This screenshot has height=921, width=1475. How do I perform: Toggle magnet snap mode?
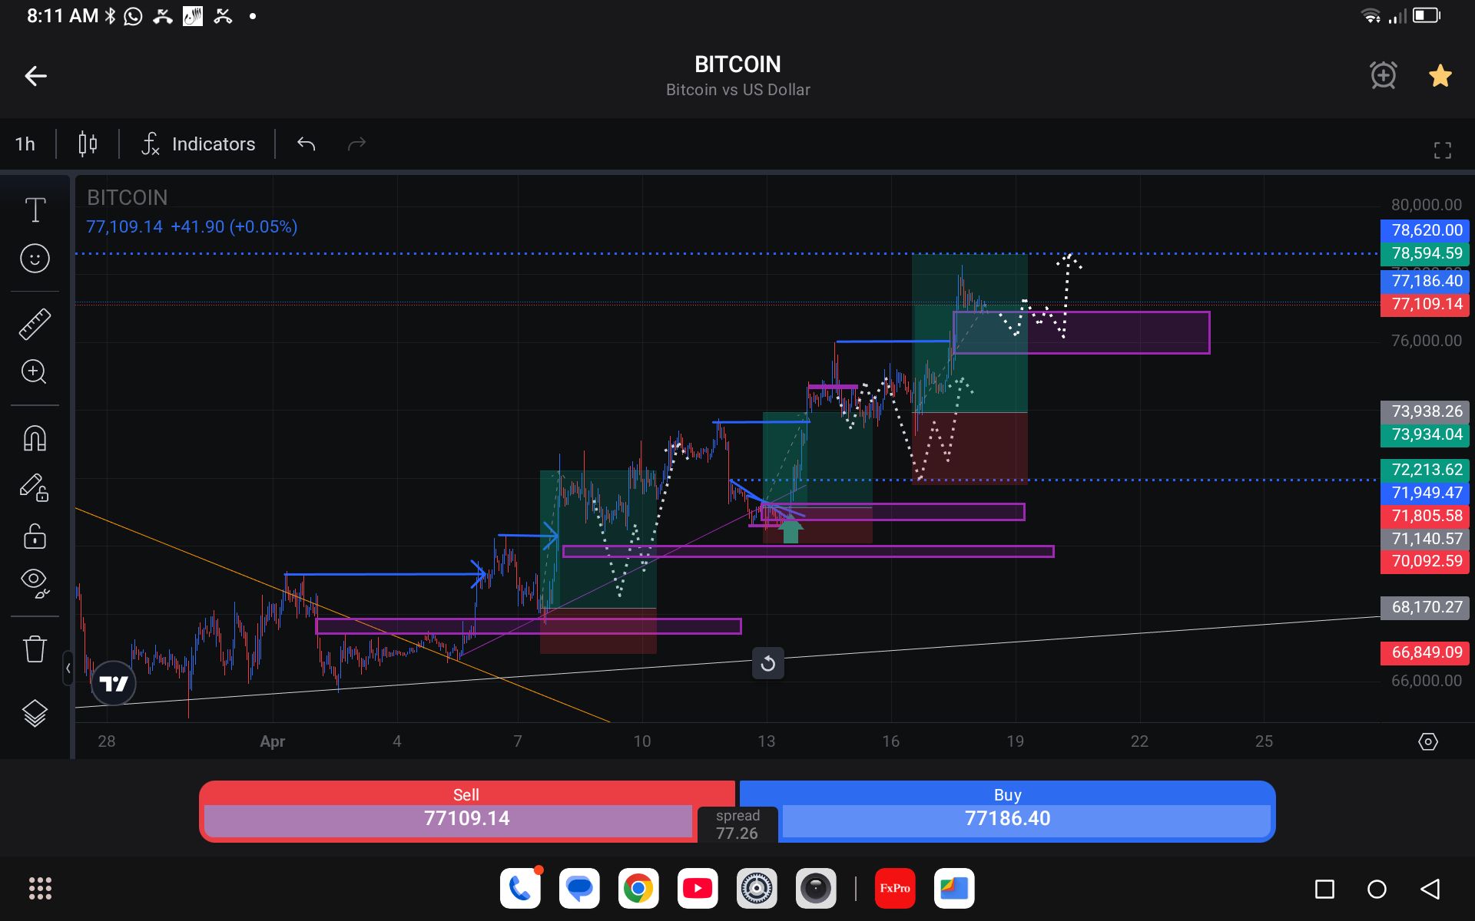[x=35, y=438]
